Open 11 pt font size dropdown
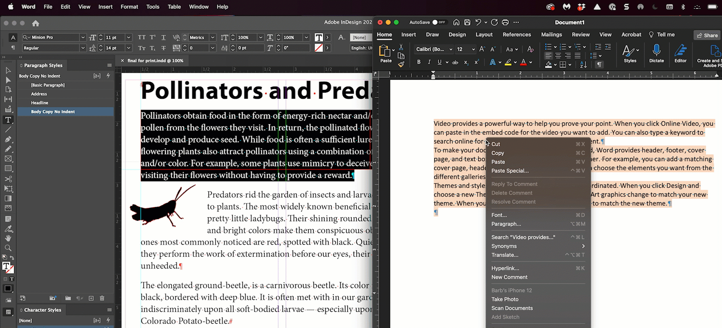 click(x=128, y=37)
